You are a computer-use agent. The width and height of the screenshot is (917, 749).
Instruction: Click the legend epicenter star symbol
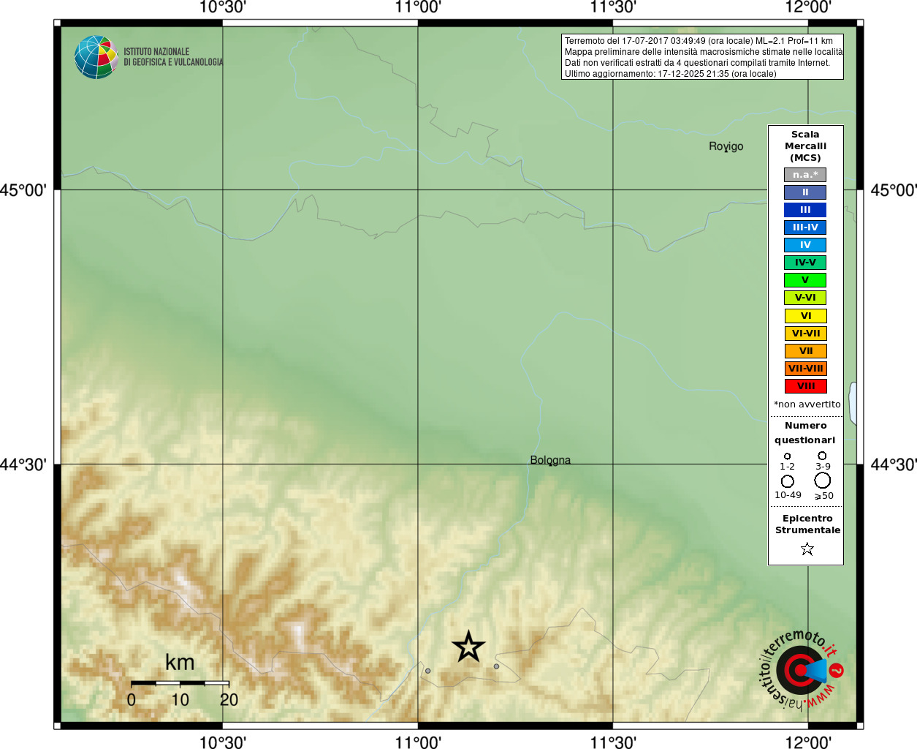[807, 549]
